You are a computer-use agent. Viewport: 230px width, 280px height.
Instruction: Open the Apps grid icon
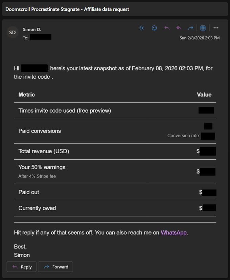point(203,28)
